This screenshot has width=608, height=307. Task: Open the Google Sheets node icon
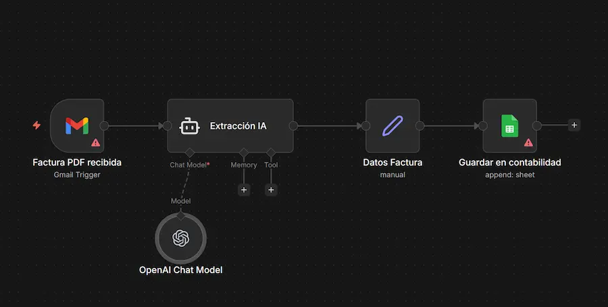coord(509,125)
